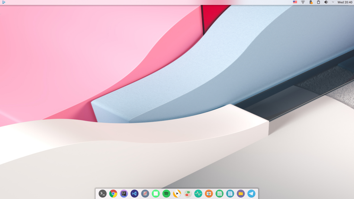354x199 pixels.
Task: Click the battery charging indicator
Action: pos(311,2)
